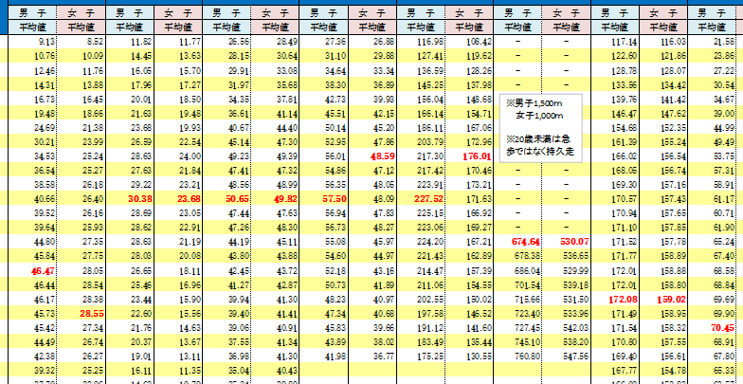
Task: Select the cell 27.36
Action: tap(335, 42)
